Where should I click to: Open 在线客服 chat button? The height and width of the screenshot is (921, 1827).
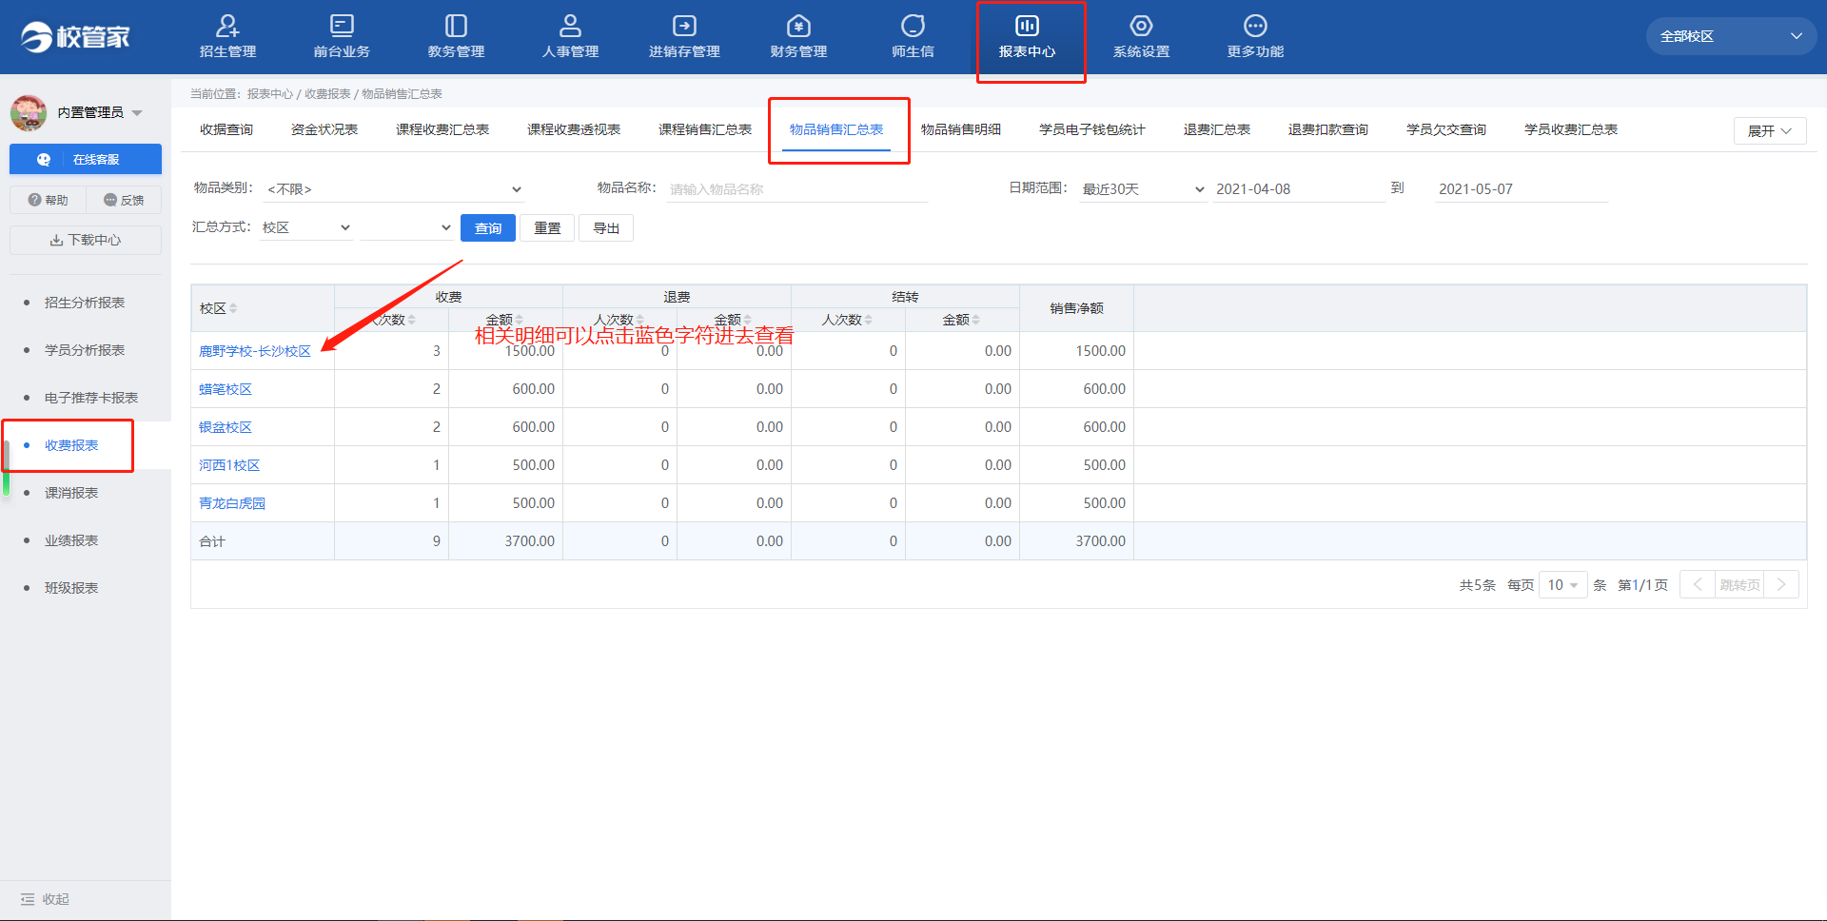point(86,160)
